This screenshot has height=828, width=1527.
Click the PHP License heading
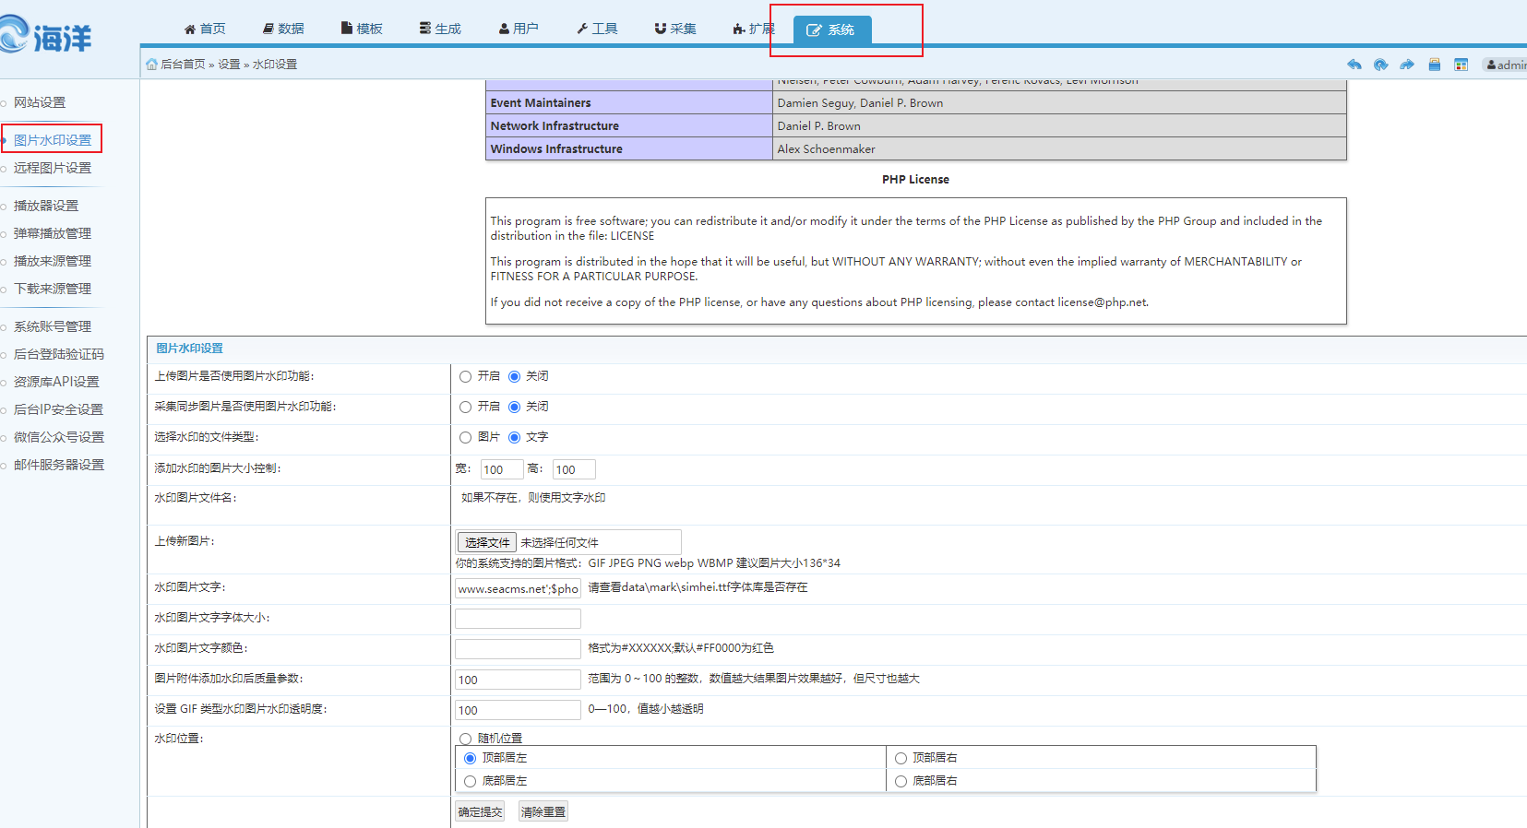(915, 180)
